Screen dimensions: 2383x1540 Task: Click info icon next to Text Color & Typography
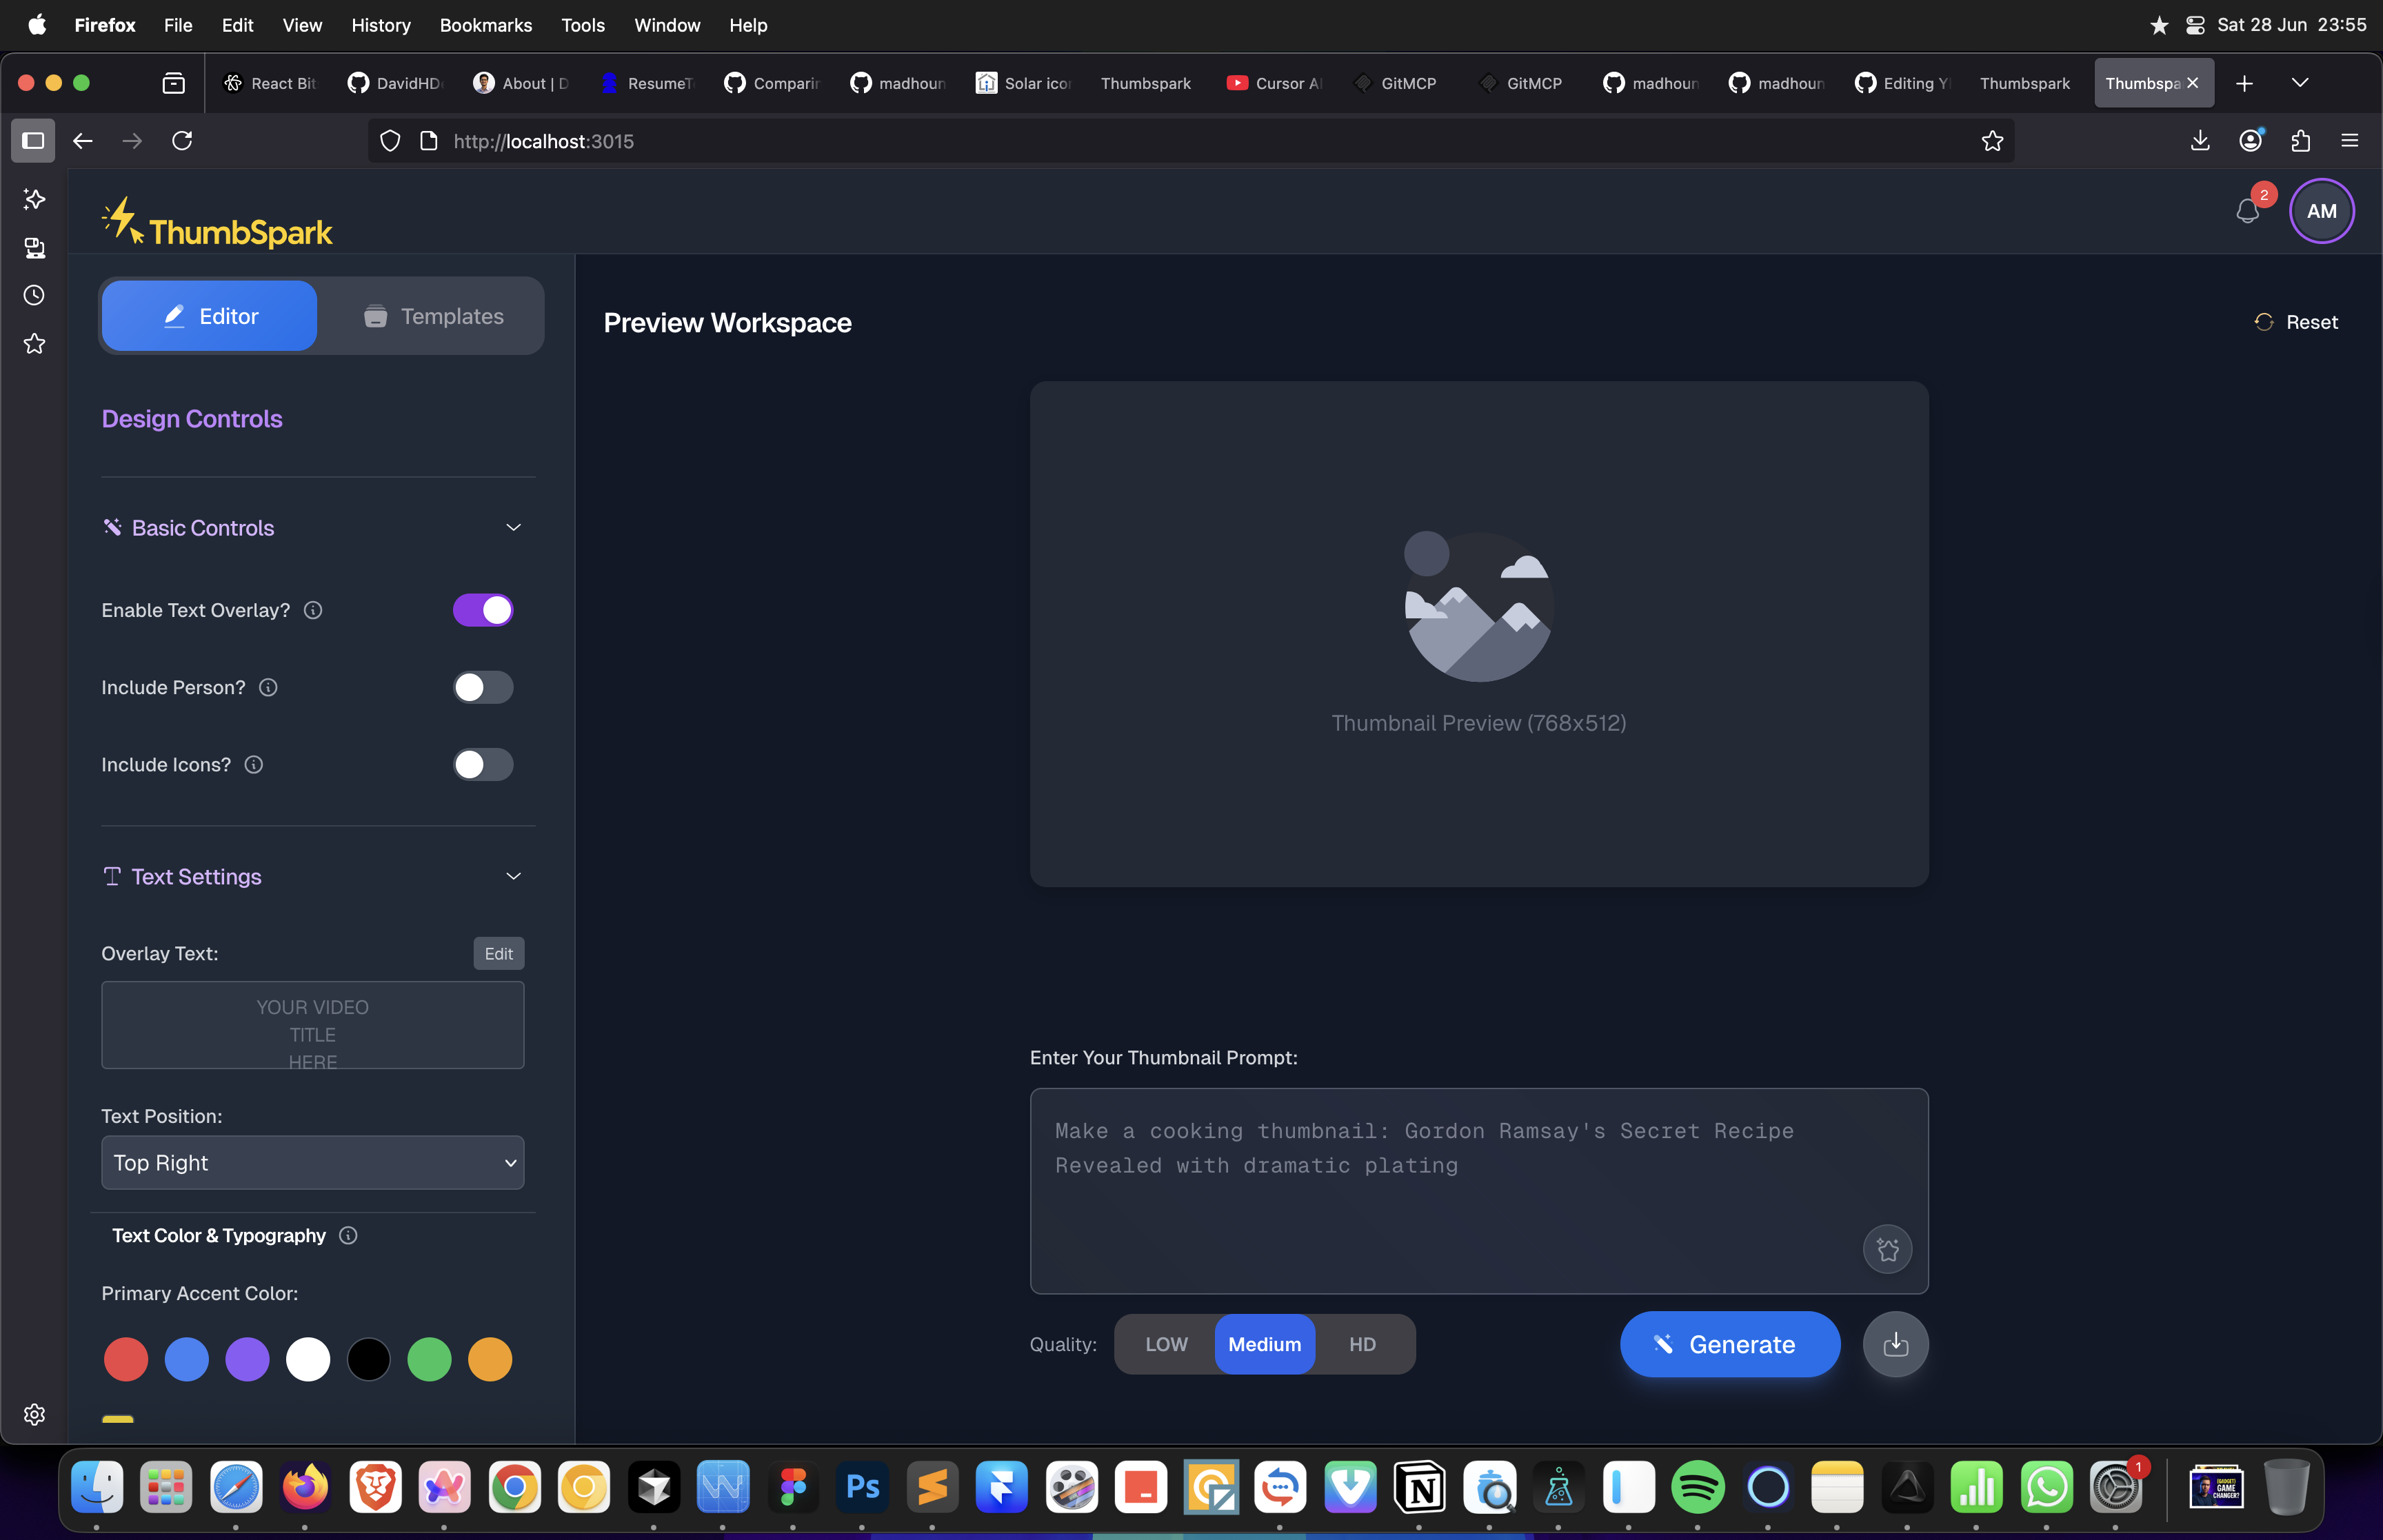pos(348,1235)
